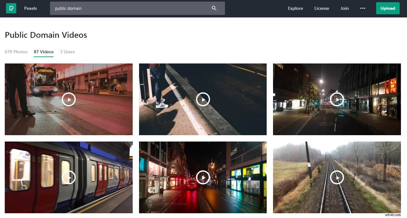Click the play icon on the night street video
Viewport: 407px width, 218px height.
(337, 99)
